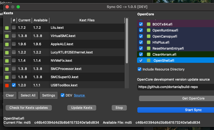The width and height of the screenshot is (214, 130).
Task: Select the CleanNvram.efi row label
Action: (x=164, y=55)
